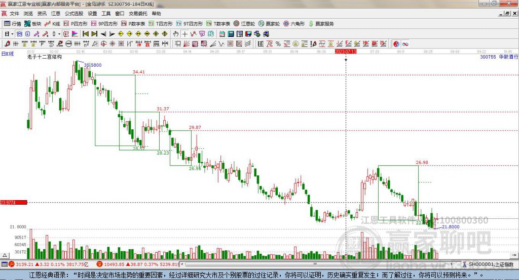This screenshot has width=519, height=280.
Task: Click the red floppy save icon
Action: tap(248, 34)
